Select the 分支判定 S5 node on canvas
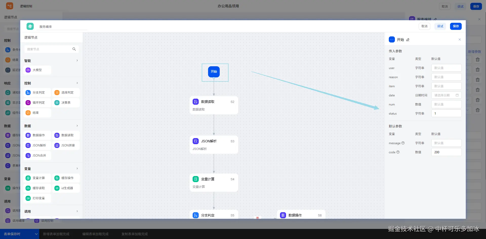Screen dimensions: 486x239 [x=214, y=214]
